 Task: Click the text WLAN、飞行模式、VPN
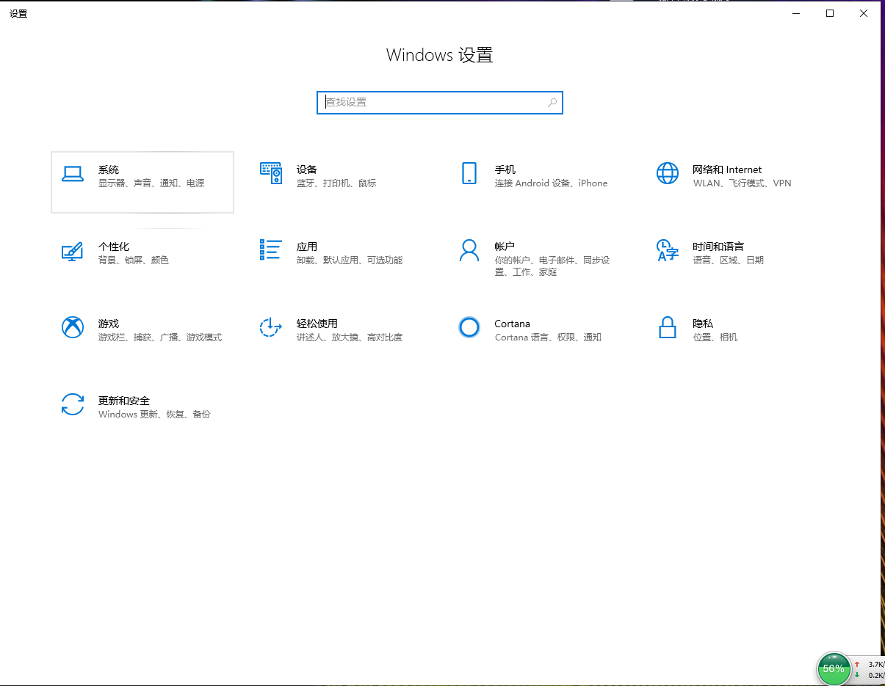742,183
